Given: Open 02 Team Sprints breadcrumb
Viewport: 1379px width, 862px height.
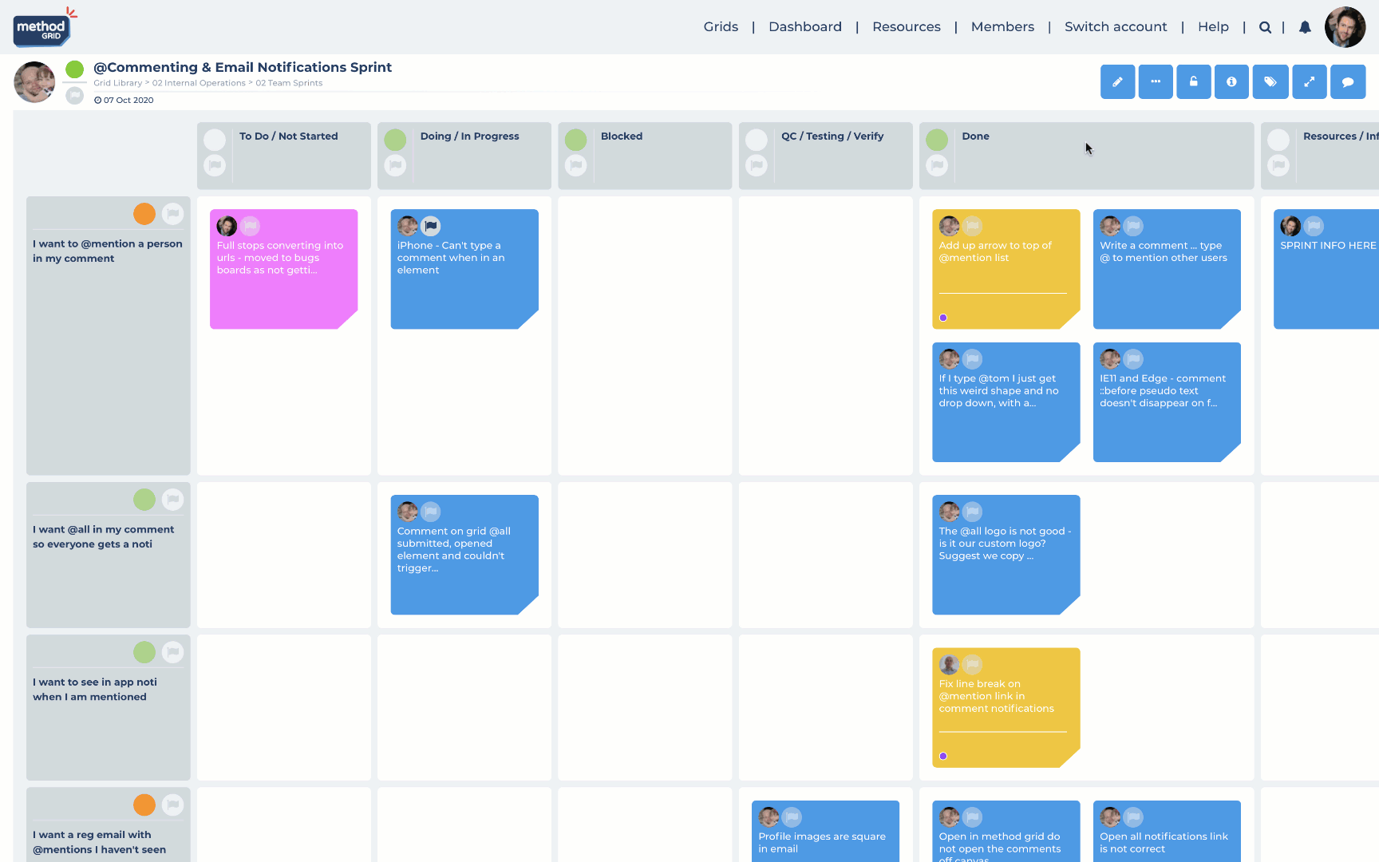Looking at the screenshot, I should tap(289, 83).
